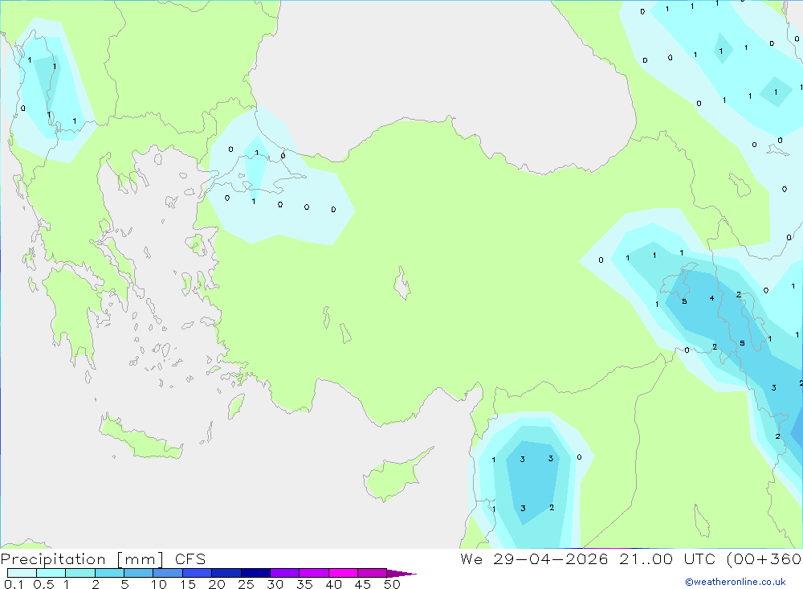
Task: Select the 10 to 15 mm legend swatch
Action: [168, 573]
